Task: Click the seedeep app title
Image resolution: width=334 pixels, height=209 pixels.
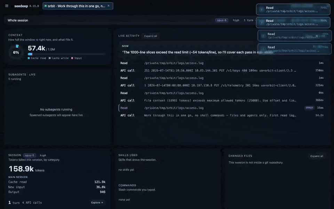Action: pos(21,6)
